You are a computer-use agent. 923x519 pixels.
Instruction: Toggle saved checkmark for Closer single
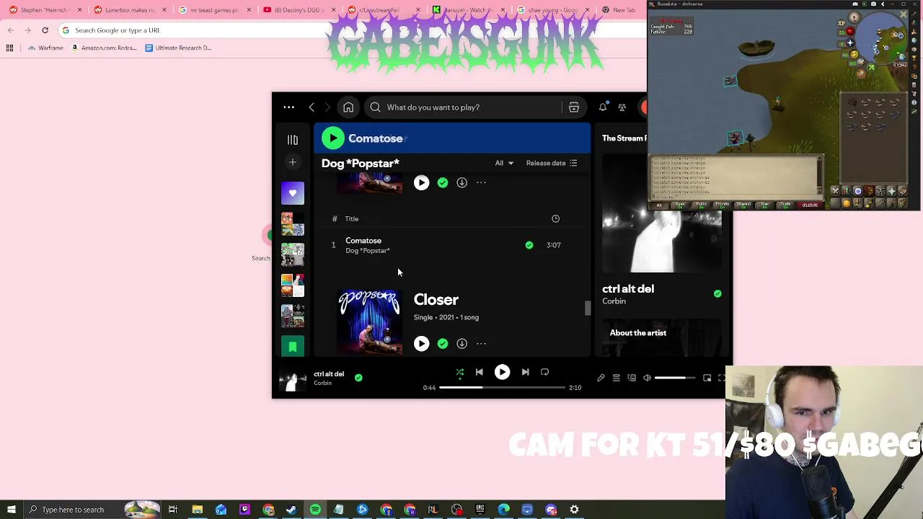(443, 344)
